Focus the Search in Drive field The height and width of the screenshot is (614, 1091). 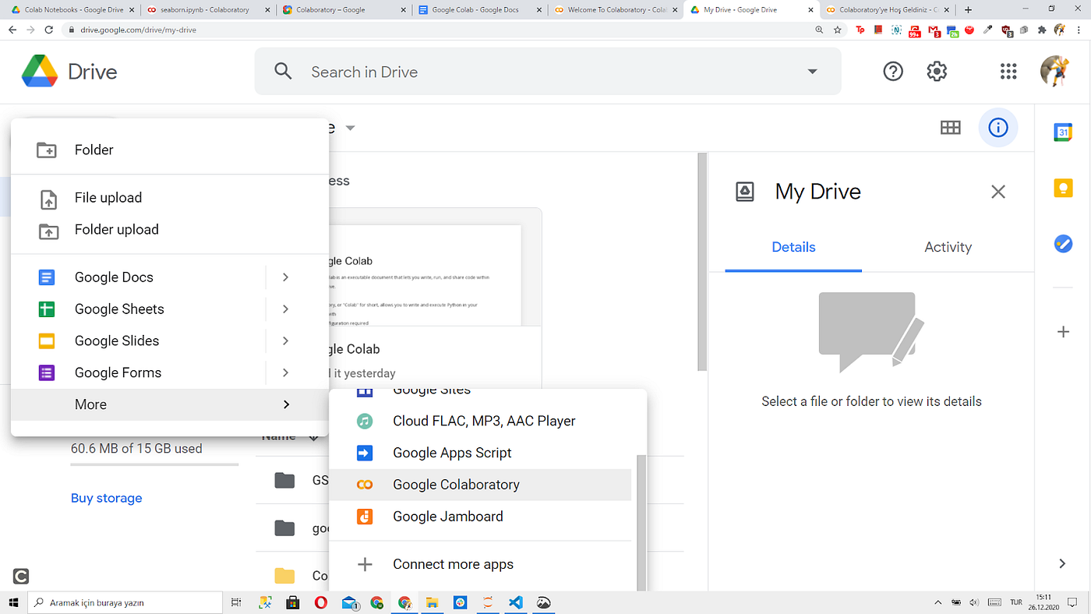click(x=548, y=72)
